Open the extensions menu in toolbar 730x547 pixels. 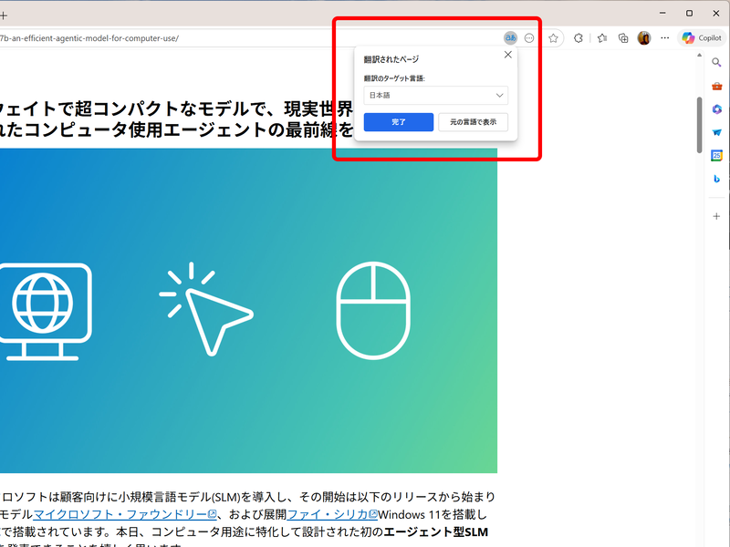point(579,37)
